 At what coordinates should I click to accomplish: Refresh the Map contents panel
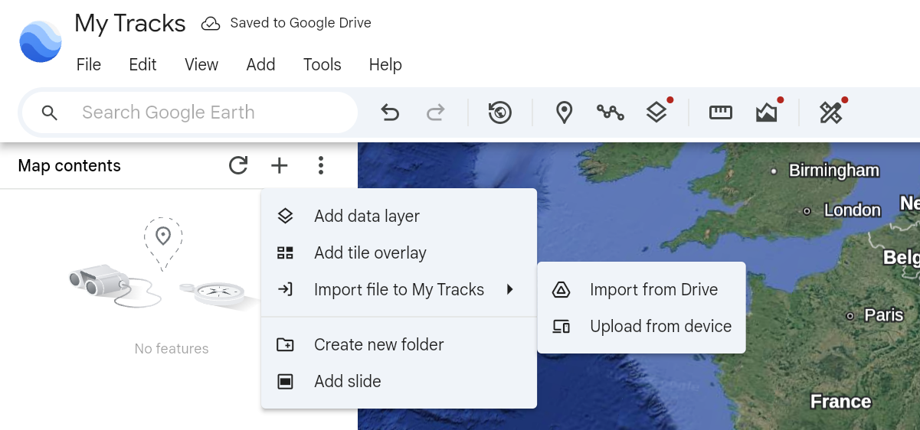point(238,165)
